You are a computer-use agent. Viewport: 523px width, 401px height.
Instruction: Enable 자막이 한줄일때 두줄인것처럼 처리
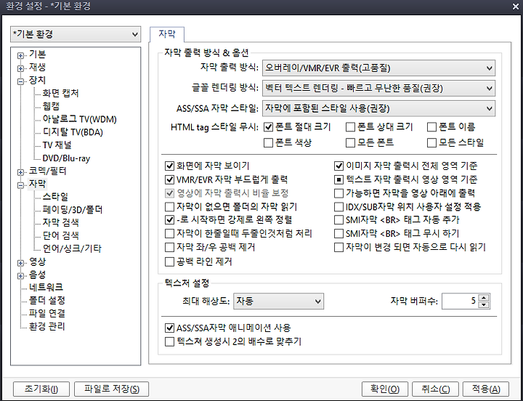point(170,233)
